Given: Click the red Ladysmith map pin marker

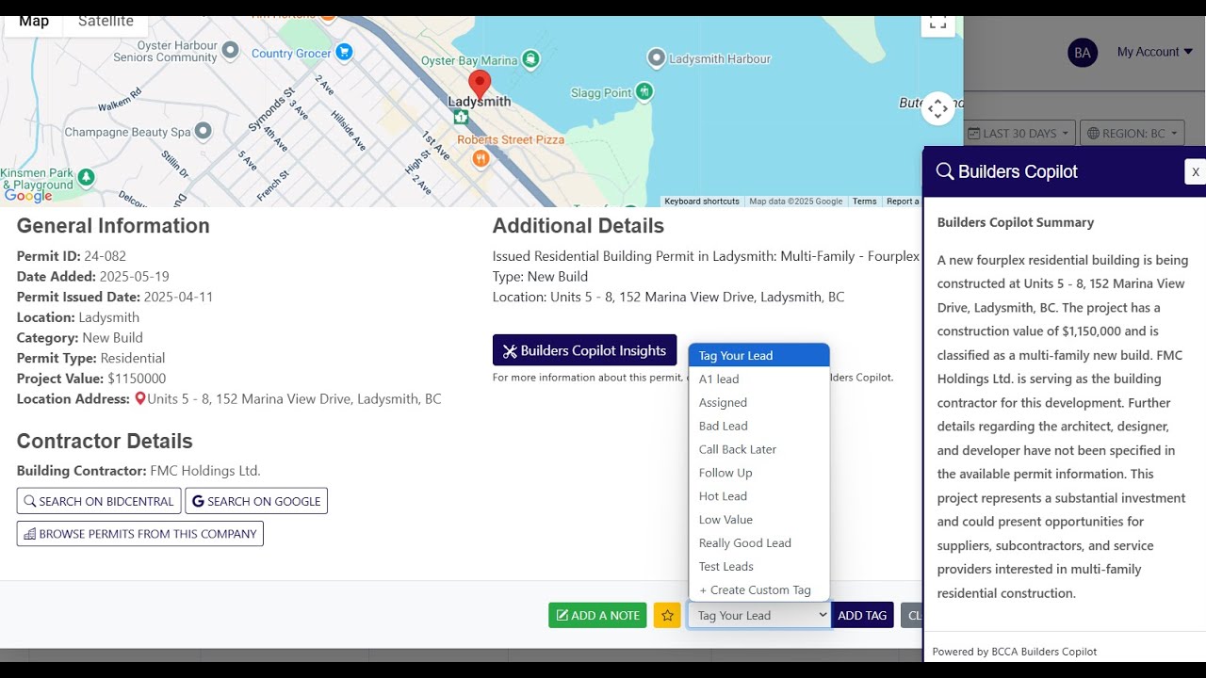Looking at the screenshot, I should coord(480,85).
